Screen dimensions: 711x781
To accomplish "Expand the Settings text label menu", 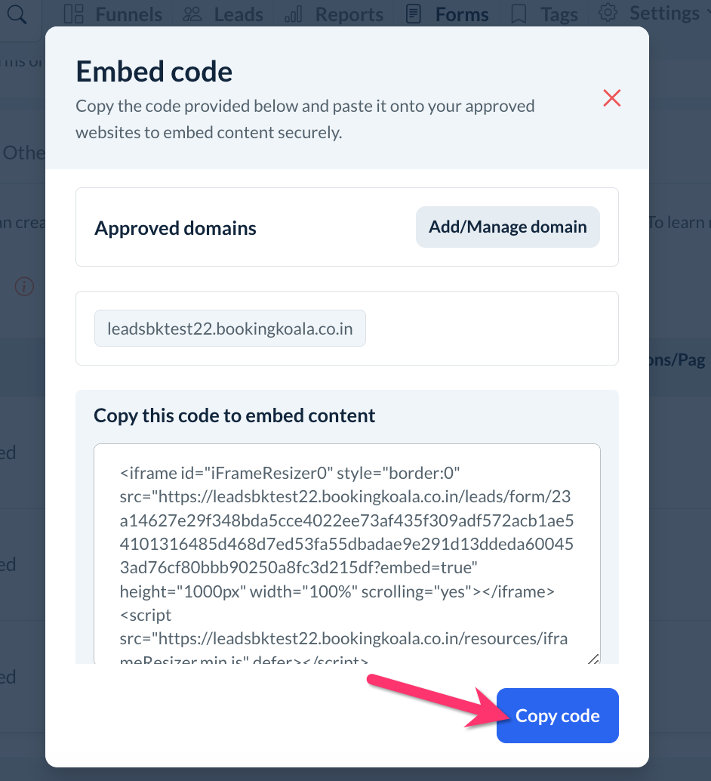I will (664, 12).
